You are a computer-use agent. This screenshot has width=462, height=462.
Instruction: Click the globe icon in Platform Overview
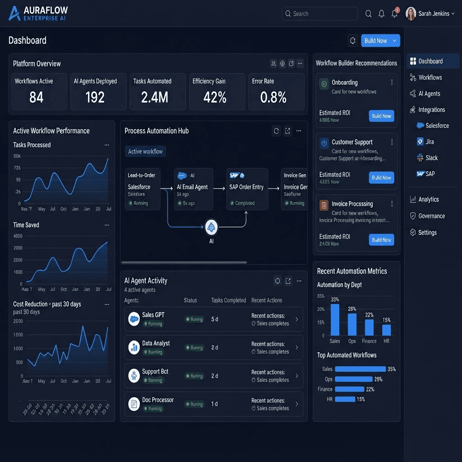point(282,63)
